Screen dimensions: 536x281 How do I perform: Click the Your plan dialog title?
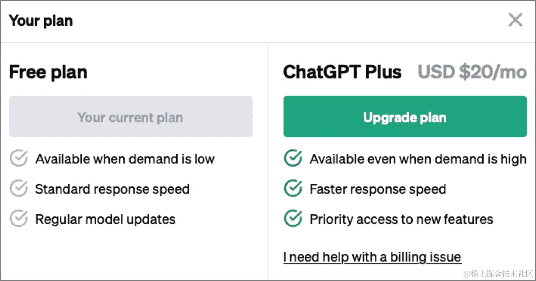click(x=41, y=20)
